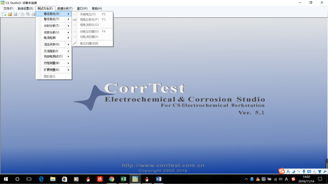Open the 数据分析(T) menu
Screen dimensions: 328x184
tap(65, 9)
